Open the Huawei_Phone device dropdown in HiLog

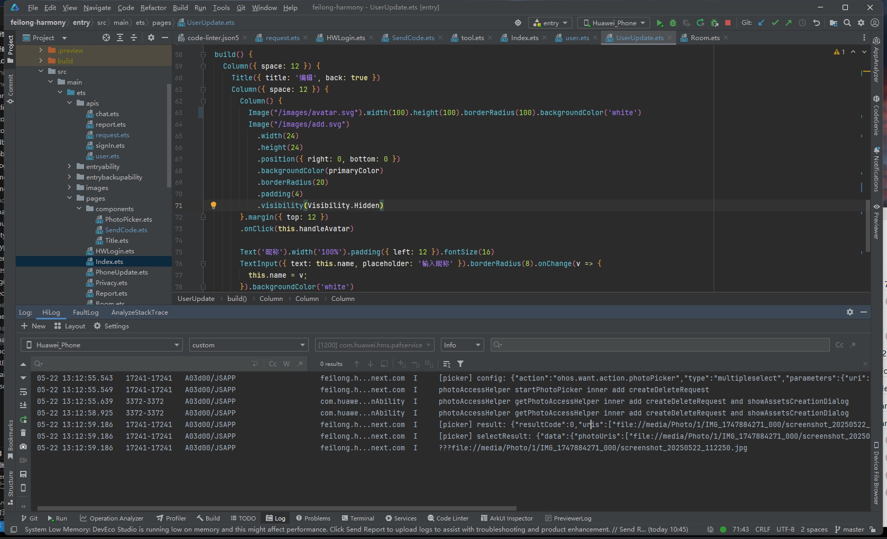click(x=101, y=345)
